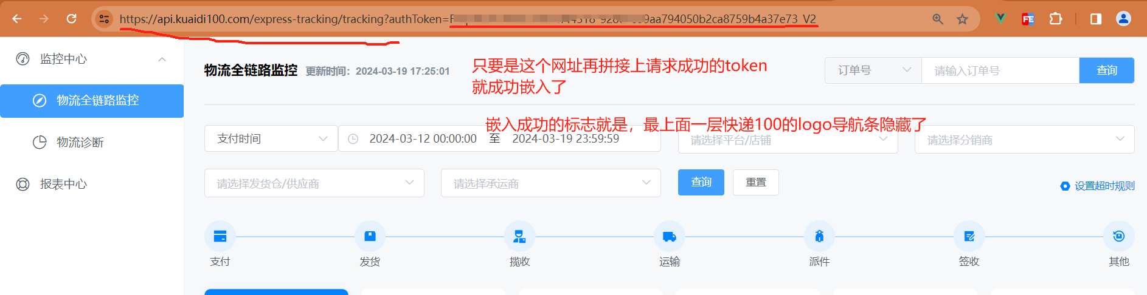Click the 支付 stage icon
This screenshot has height=295, width=1147.
coord(220,236)
